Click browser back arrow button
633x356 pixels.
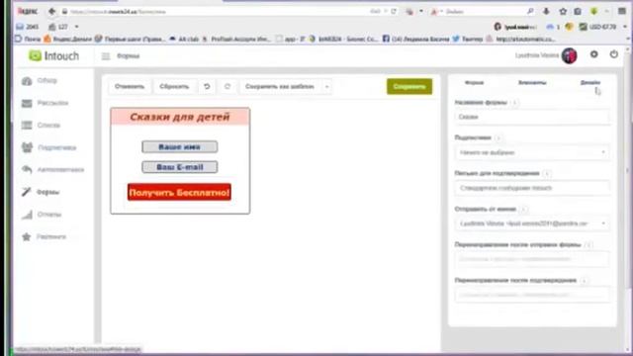pos(51,11)
